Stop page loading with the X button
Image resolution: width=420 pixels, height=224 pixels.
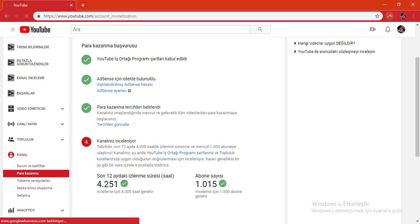click(x=26, y=16)
